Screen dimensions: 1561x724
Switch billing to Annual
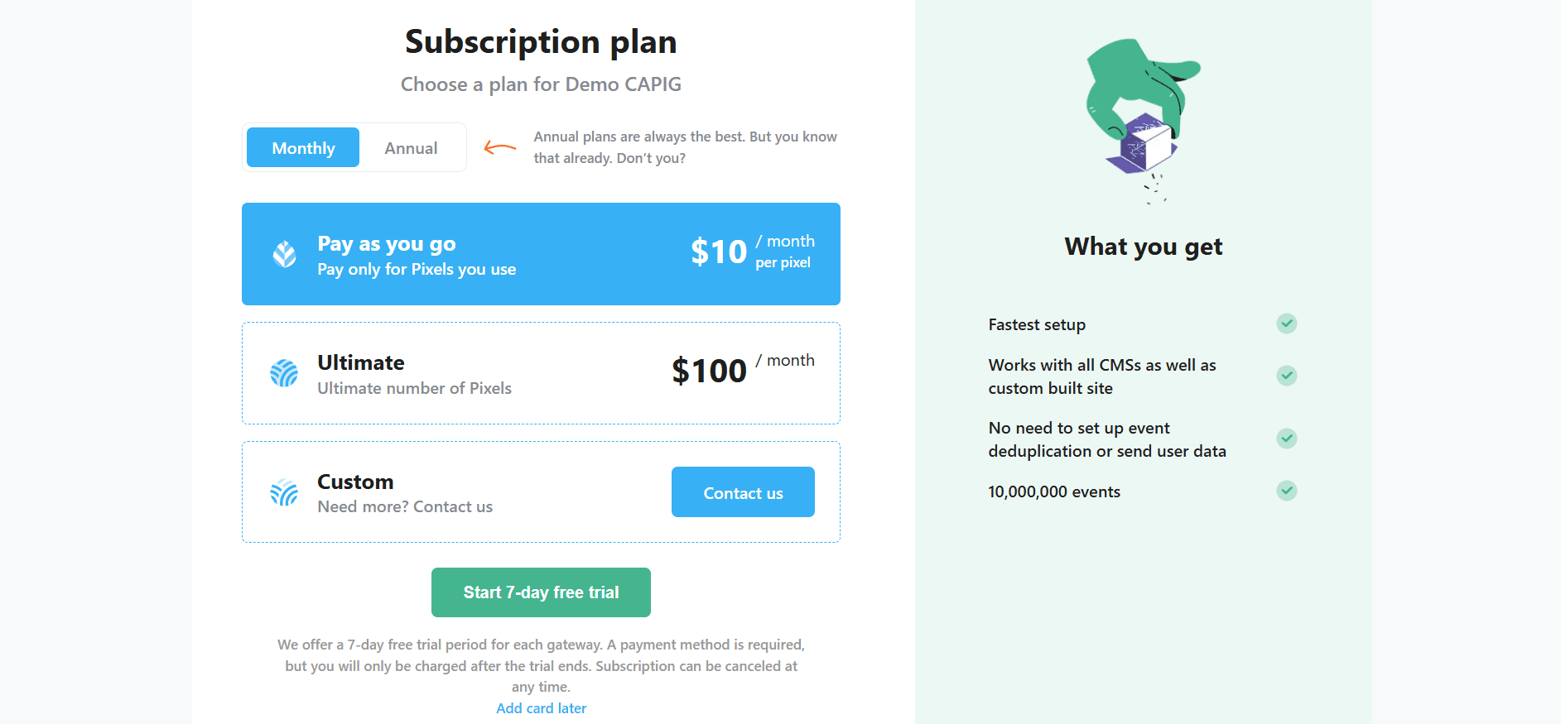click(411, 147)
